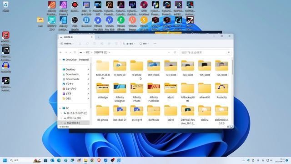Select the Audacity folder
291x164 pixels.
coord(221,91)
